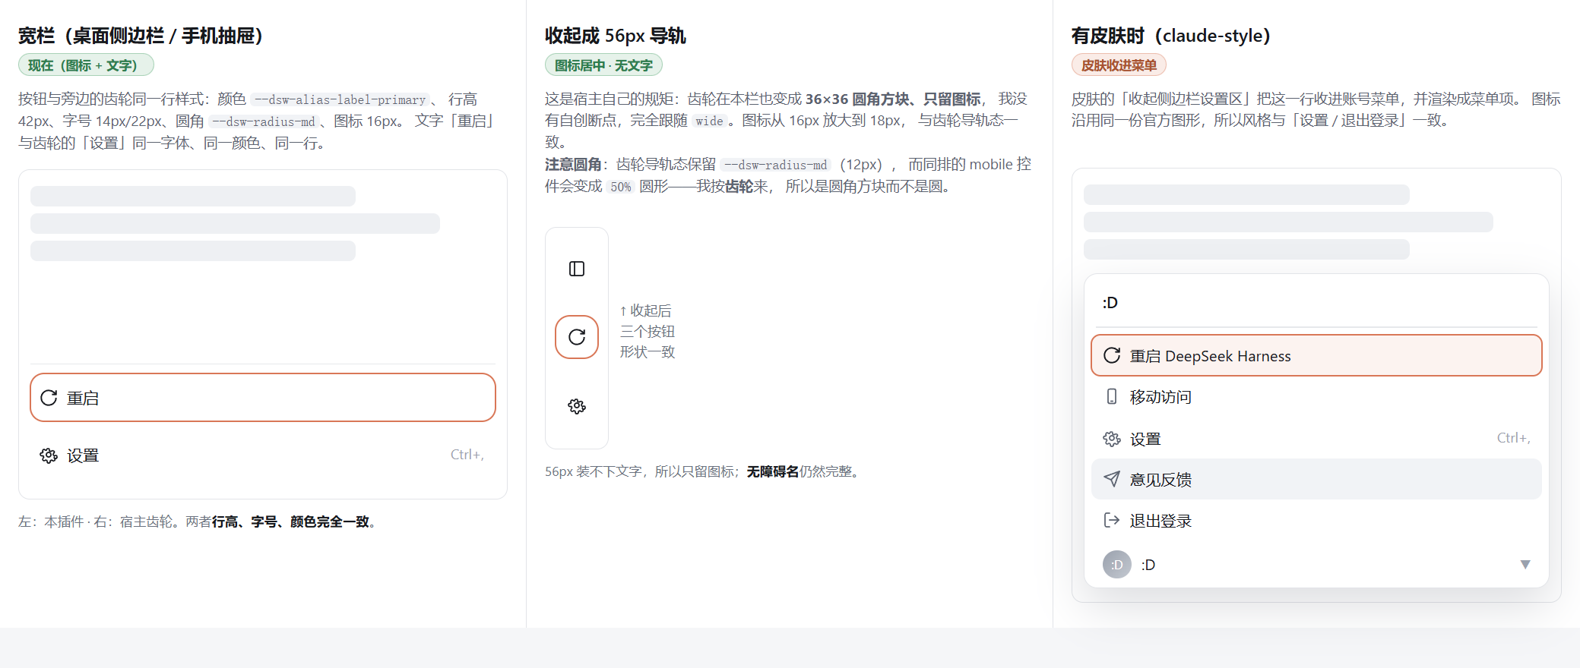The width and height of the screenshot is (1580, 668).
Task: Open 移动访问 menu entry
Action: tap(1316, 397)
